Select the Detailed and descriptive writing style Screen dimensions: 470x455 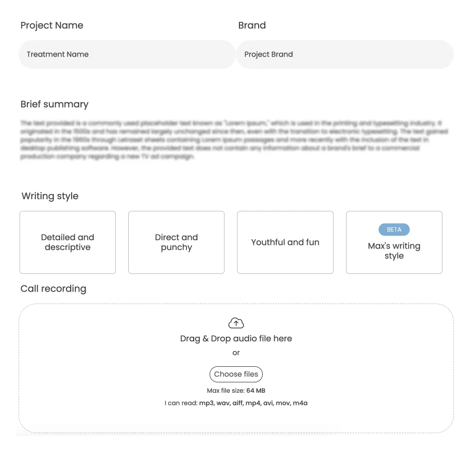[68, 242]
